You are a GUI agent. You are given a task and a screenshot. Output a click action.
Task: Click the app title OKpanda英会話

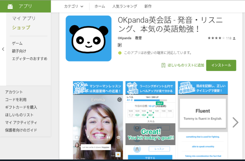point(170,24)
